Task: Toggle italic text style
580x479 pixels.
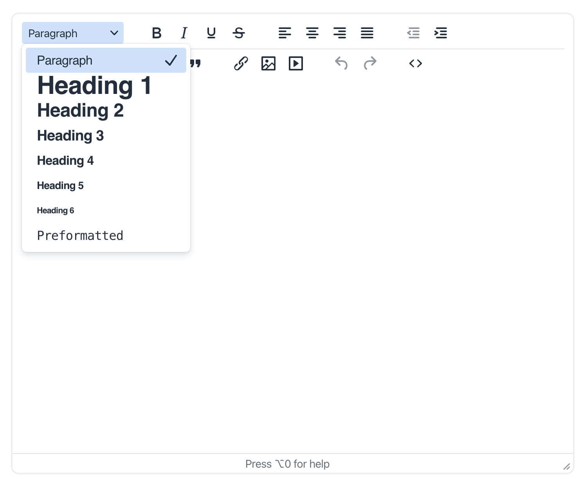Action: pos(184,33)
